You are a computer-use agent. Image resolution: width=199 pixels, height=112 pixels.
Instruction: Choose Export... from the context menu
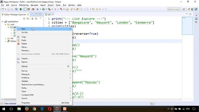tap(44, 62)
